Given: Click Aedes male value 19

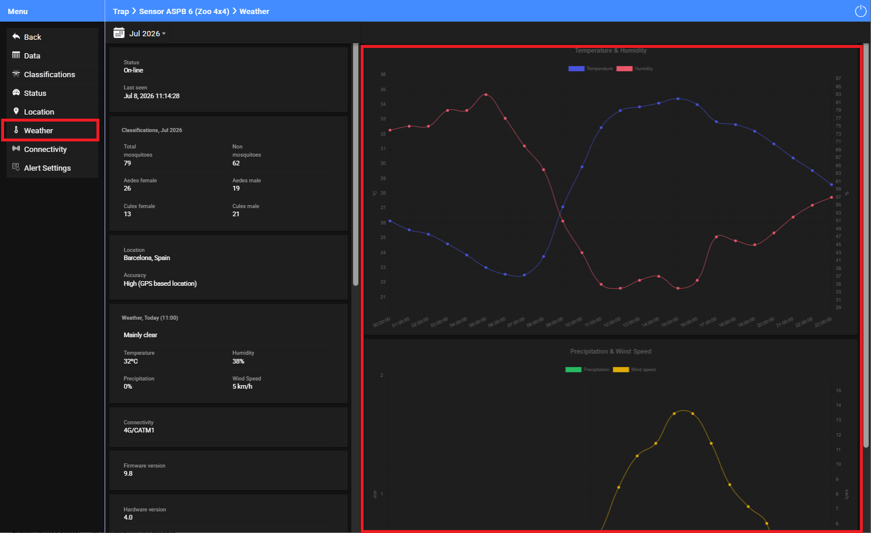Looking at the screenshot, I should click(x=236, y=188).
